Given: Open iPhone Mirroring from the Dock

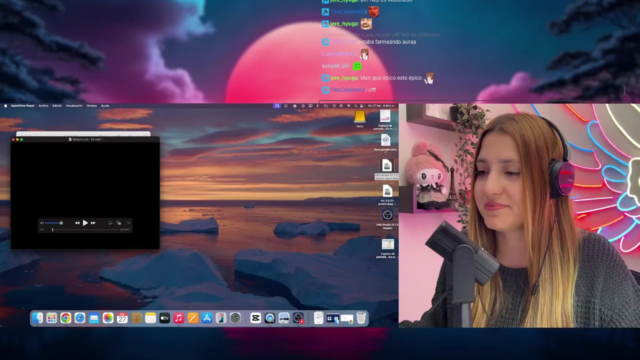Looking at the screenshot, I should (x=221, y=318).
